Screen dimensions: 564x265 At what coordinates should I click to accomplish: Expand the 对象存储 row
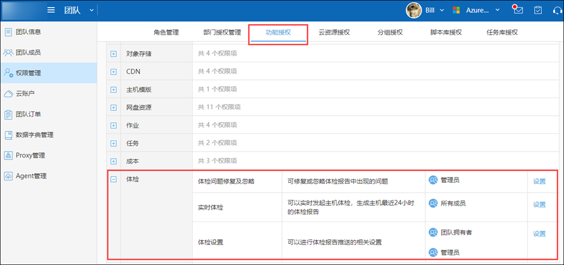click(x=113, y=54)
